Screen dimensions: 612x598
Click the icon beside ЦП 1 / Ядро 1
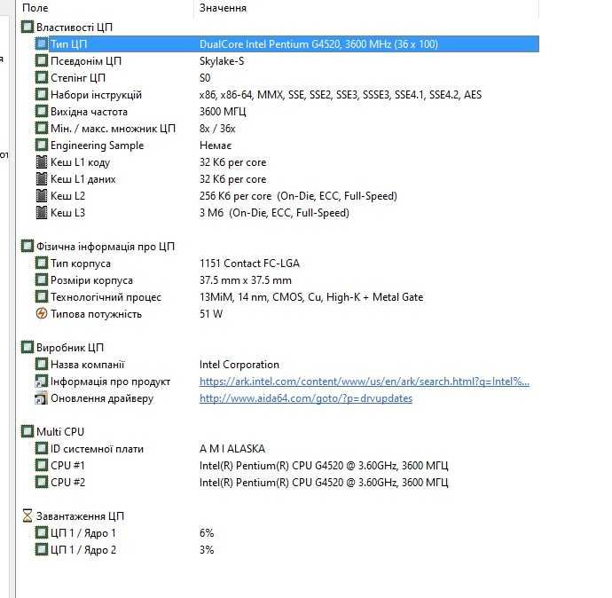point(42,533)
